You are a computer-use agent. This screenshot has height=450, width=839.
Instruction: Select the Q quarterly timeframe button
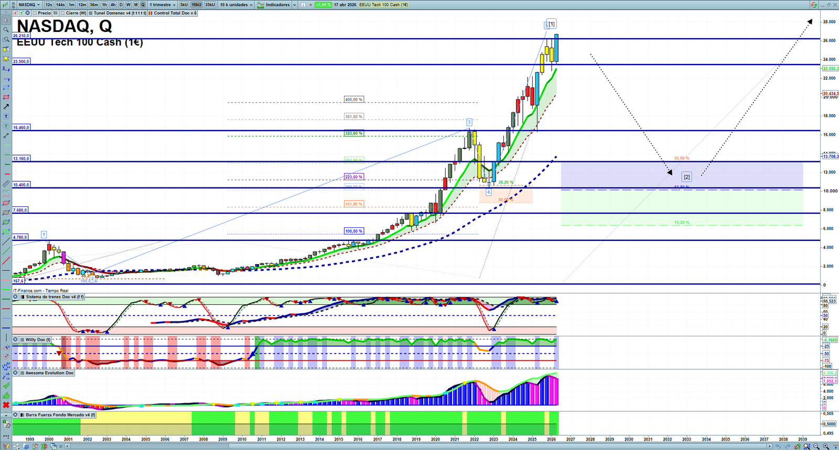pos(143,5)
